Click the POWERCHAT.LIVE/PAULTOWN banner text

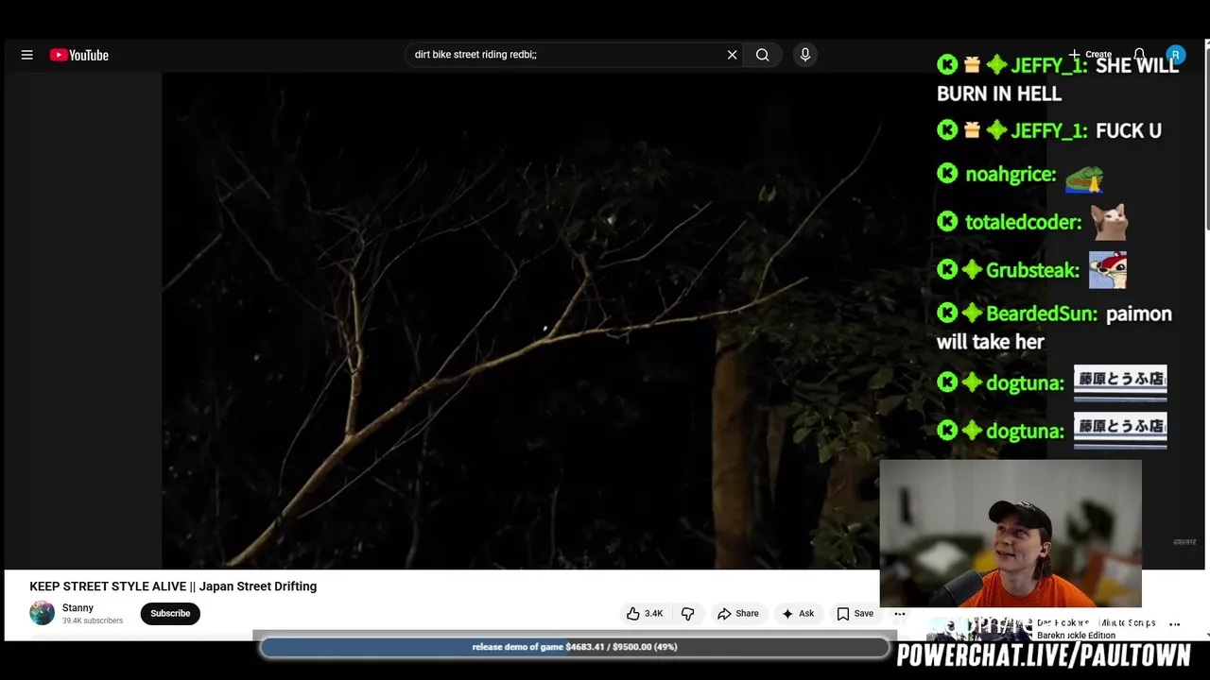[1043, 655]
